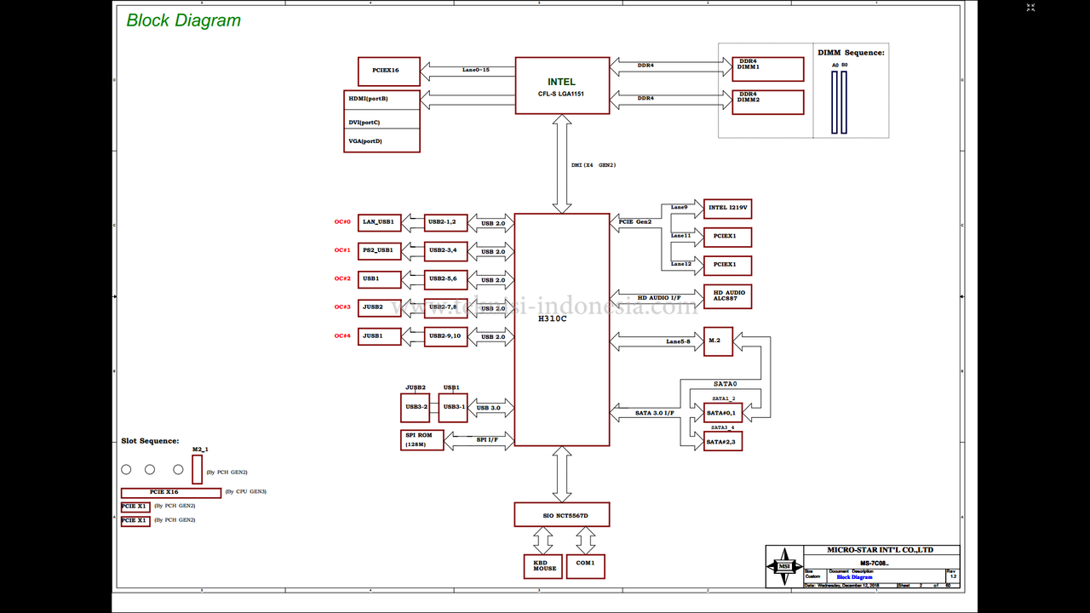Click the H310C chipset block
The width and height of the screenshot is (1090, 613).
[x=562, y=329]
